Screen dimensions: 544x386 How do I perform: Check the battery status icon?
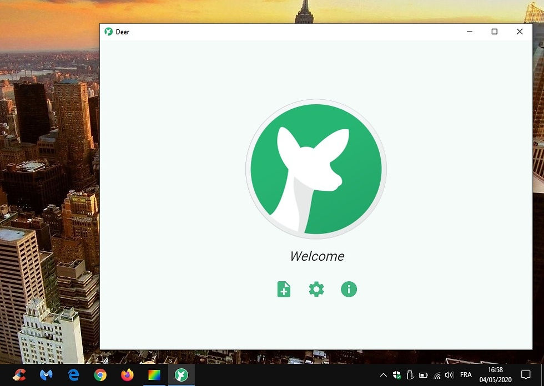click(423, 375)
